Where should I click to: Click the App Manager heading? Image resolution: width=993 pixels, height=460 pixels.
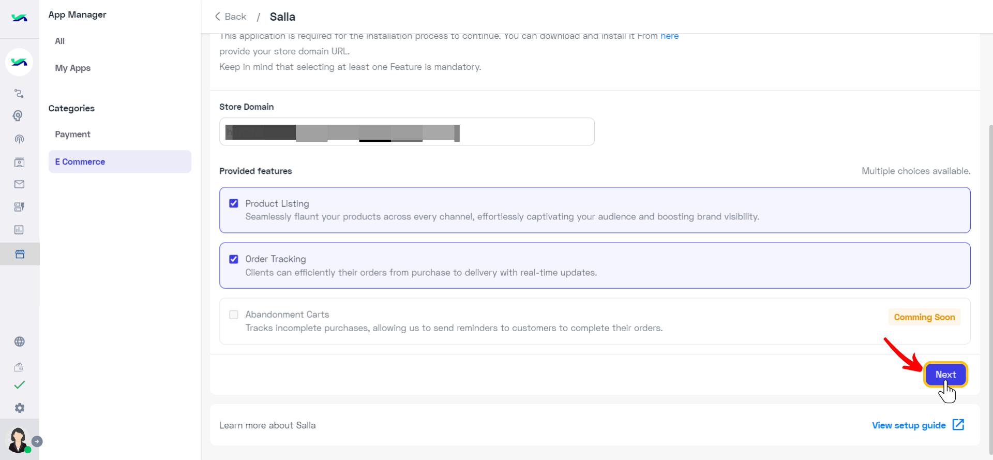click(x=78, y=14)
